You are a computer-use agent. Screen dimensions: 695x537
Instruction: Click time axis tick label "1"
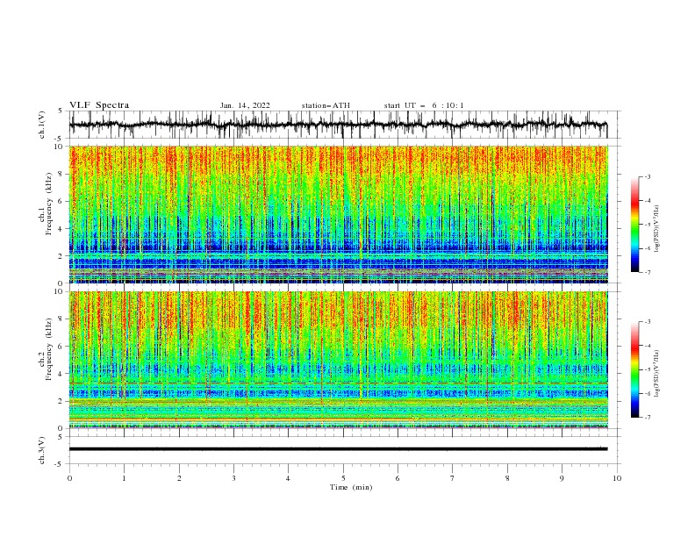[x=124, y=478]
